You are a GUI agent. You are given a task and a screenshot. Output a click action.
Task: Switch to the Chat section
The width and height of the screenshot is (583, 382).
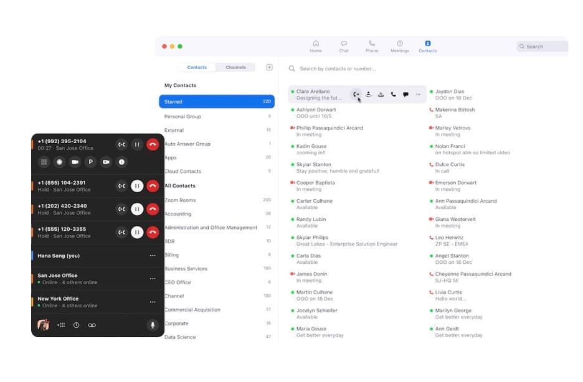tap(343, 45)
